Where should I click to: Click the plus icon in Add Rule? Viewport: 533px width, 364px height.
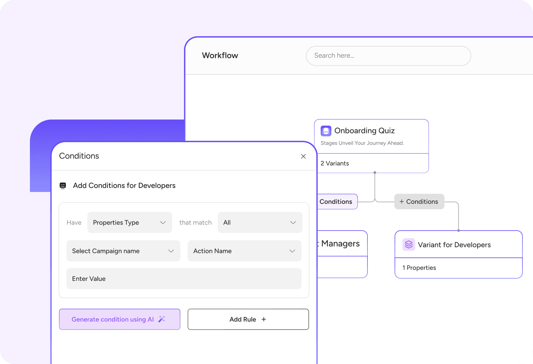(x=264, y=319)
